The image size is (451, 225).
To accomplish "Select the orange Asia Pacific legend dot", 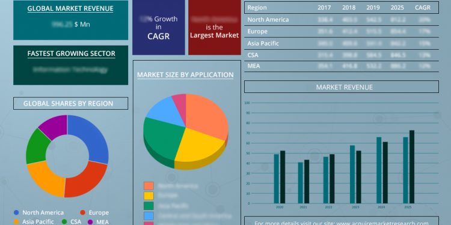I will click(x=16, y=221).
